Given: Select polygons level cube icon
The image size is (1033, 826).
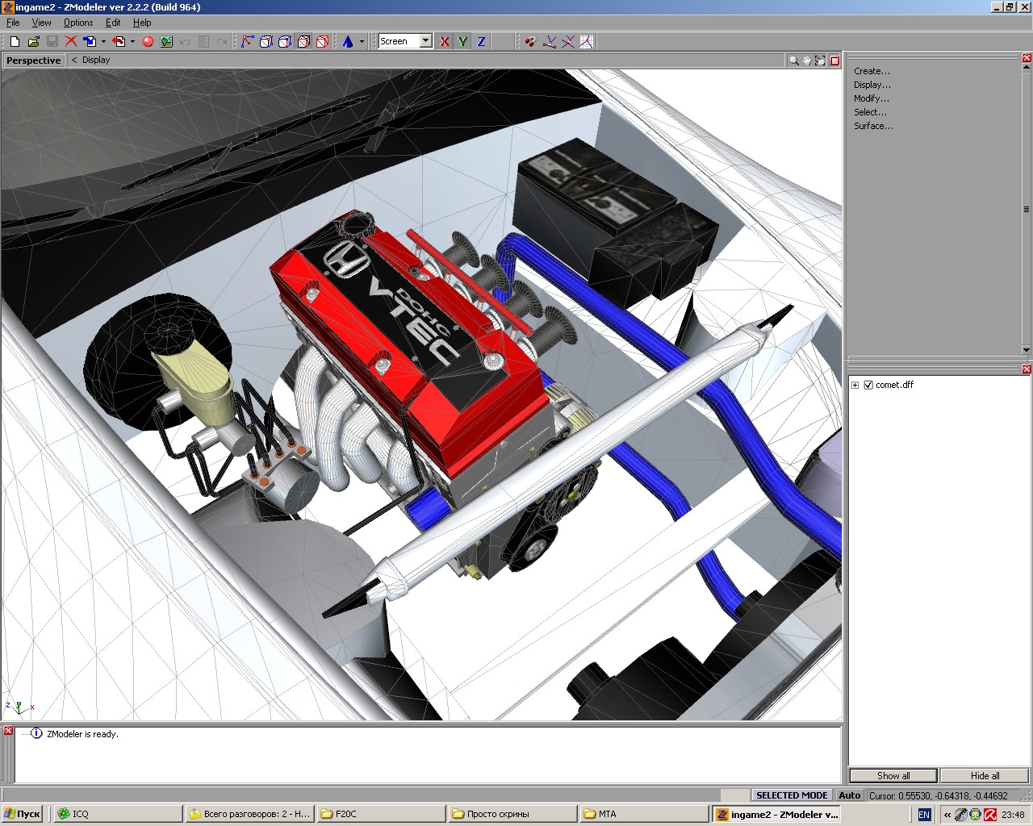Looking at the screenshot, I should pos(284,41).
